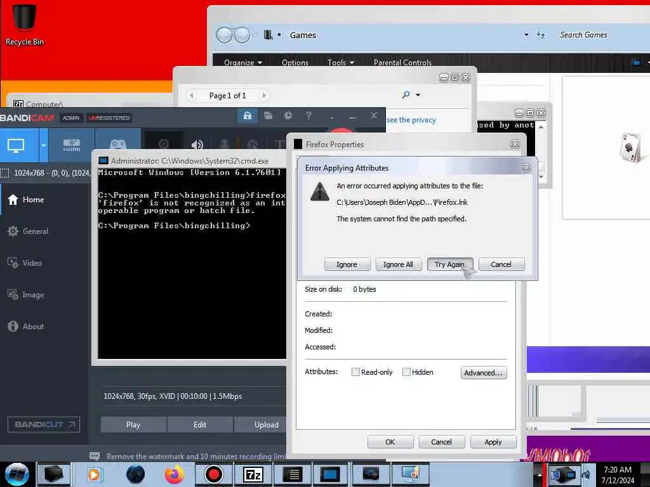Open the Recycle Bin on desktop
The width and height of the screenshot is (650, 487).
tap(25, 23)
